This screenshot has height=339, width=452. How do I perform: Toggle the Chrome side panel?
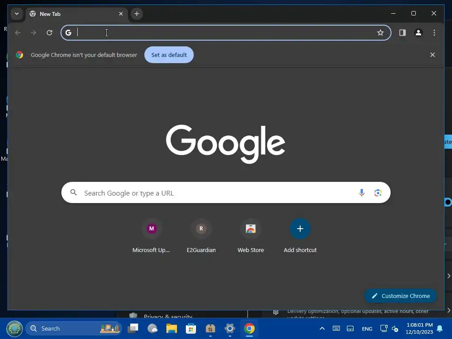tap(403, 33)
